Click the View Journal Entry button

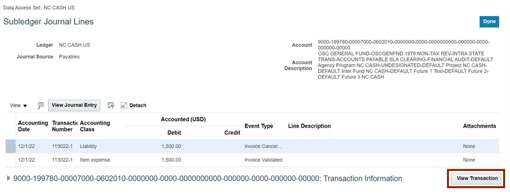coord(74,105)
